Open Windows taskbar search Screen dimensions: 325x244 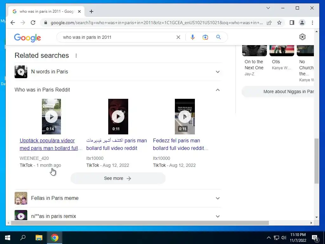(x=23, y=238)
